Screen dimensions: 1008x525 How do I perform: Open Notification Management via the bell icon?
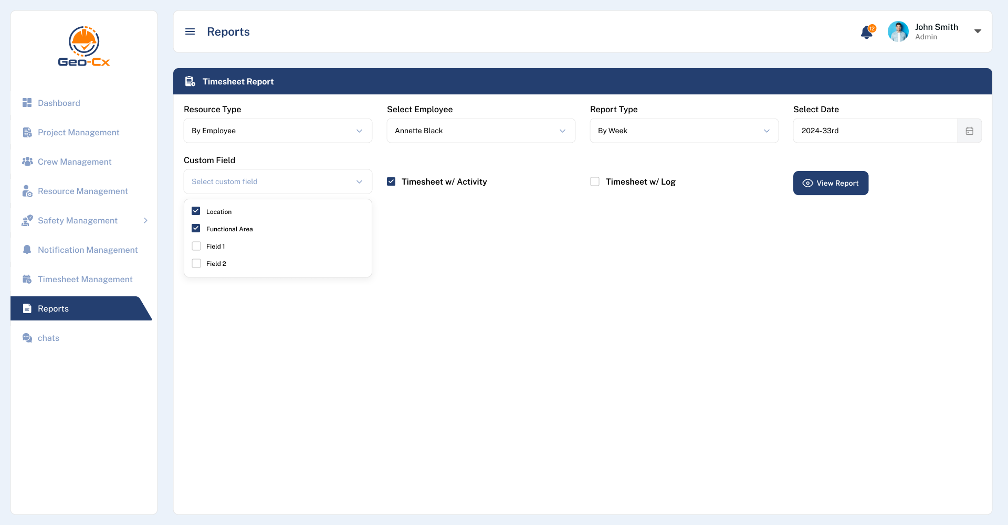27,250
